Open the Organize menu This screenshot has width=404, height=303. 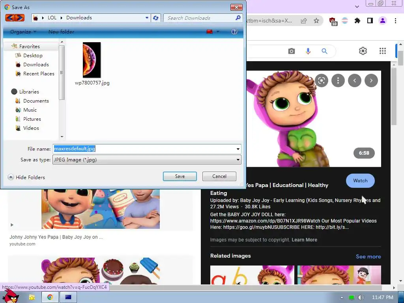23,32
